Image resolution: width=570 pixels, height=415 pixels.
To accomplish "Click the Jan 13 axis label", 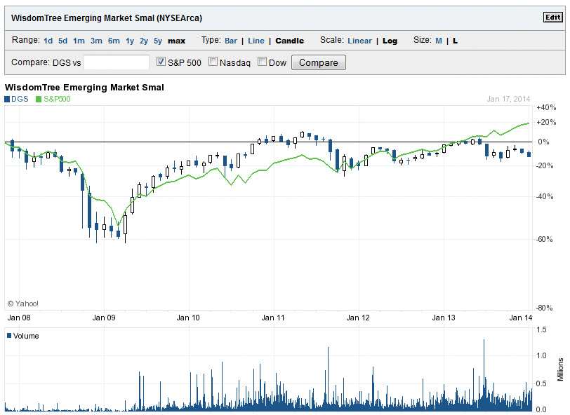I will coord(444,318).
